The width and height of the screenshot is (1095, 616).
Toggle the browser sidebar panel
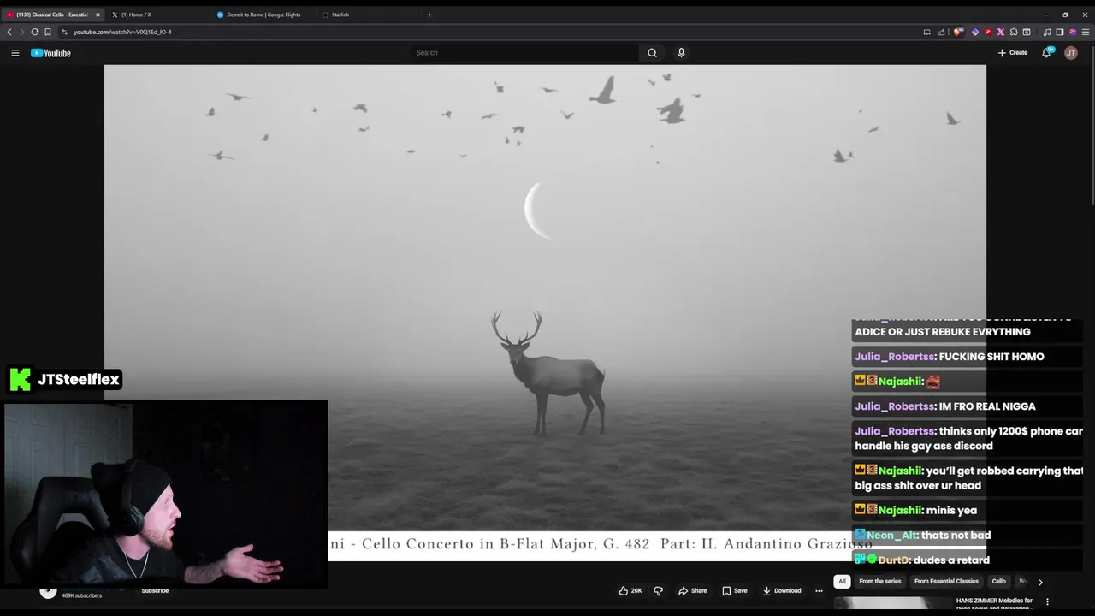[x=1059, y=32]
